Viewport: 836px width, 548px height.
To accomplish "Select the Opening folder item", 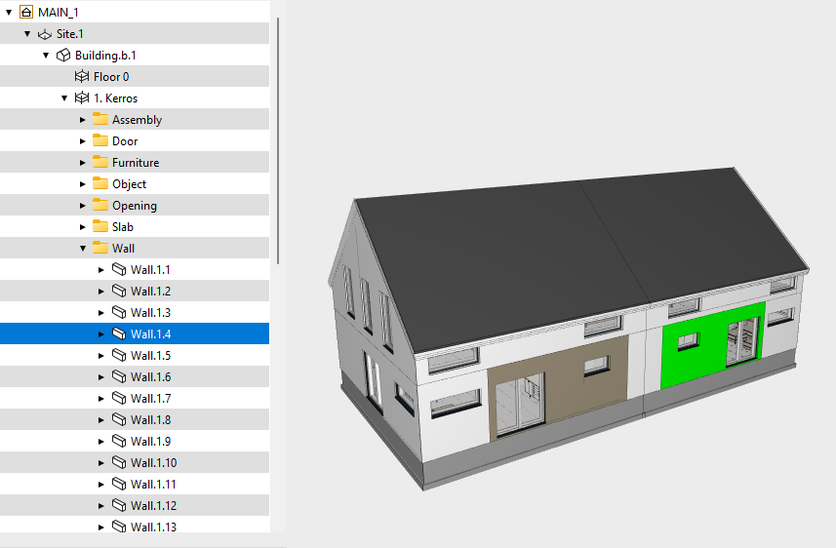I will [134, 206].
